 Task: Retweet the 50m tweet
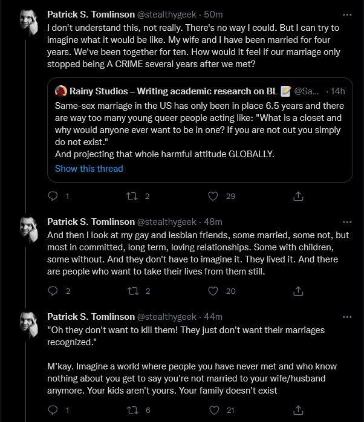[x=132, y=196]
